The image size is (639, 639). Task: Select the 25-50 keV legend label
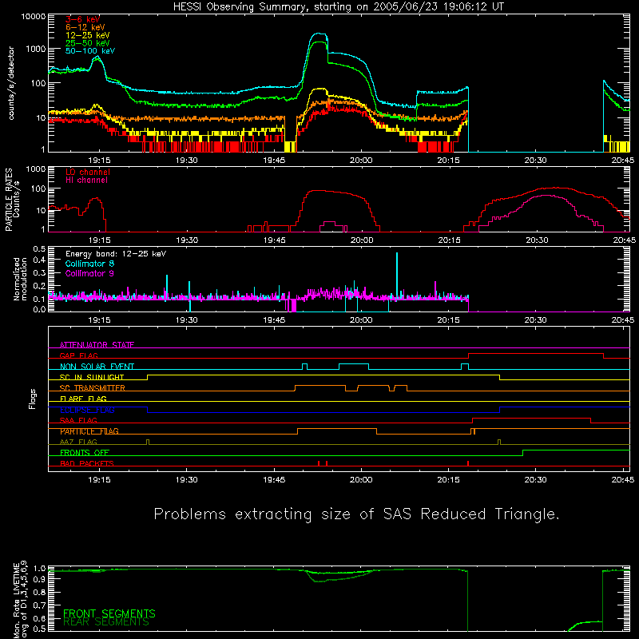point(88,43)
